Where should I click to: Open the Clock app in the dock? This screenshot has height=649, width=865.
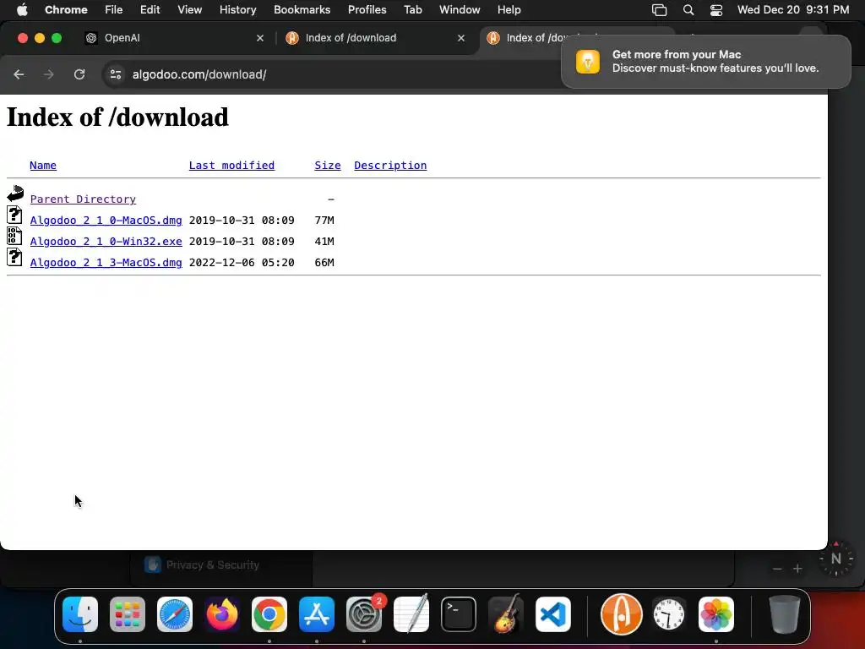pos(669,614)
